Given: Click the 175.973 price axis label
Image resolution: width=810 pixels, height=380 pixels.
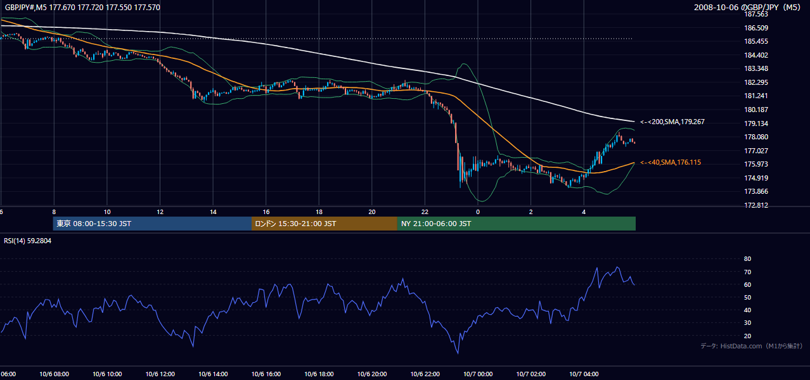Looking at the screenshot, I should [x=755, y=164].
